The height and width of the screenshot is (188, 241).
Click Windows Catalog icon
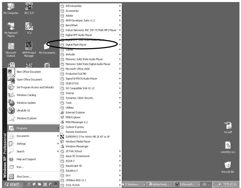(11, 95)
